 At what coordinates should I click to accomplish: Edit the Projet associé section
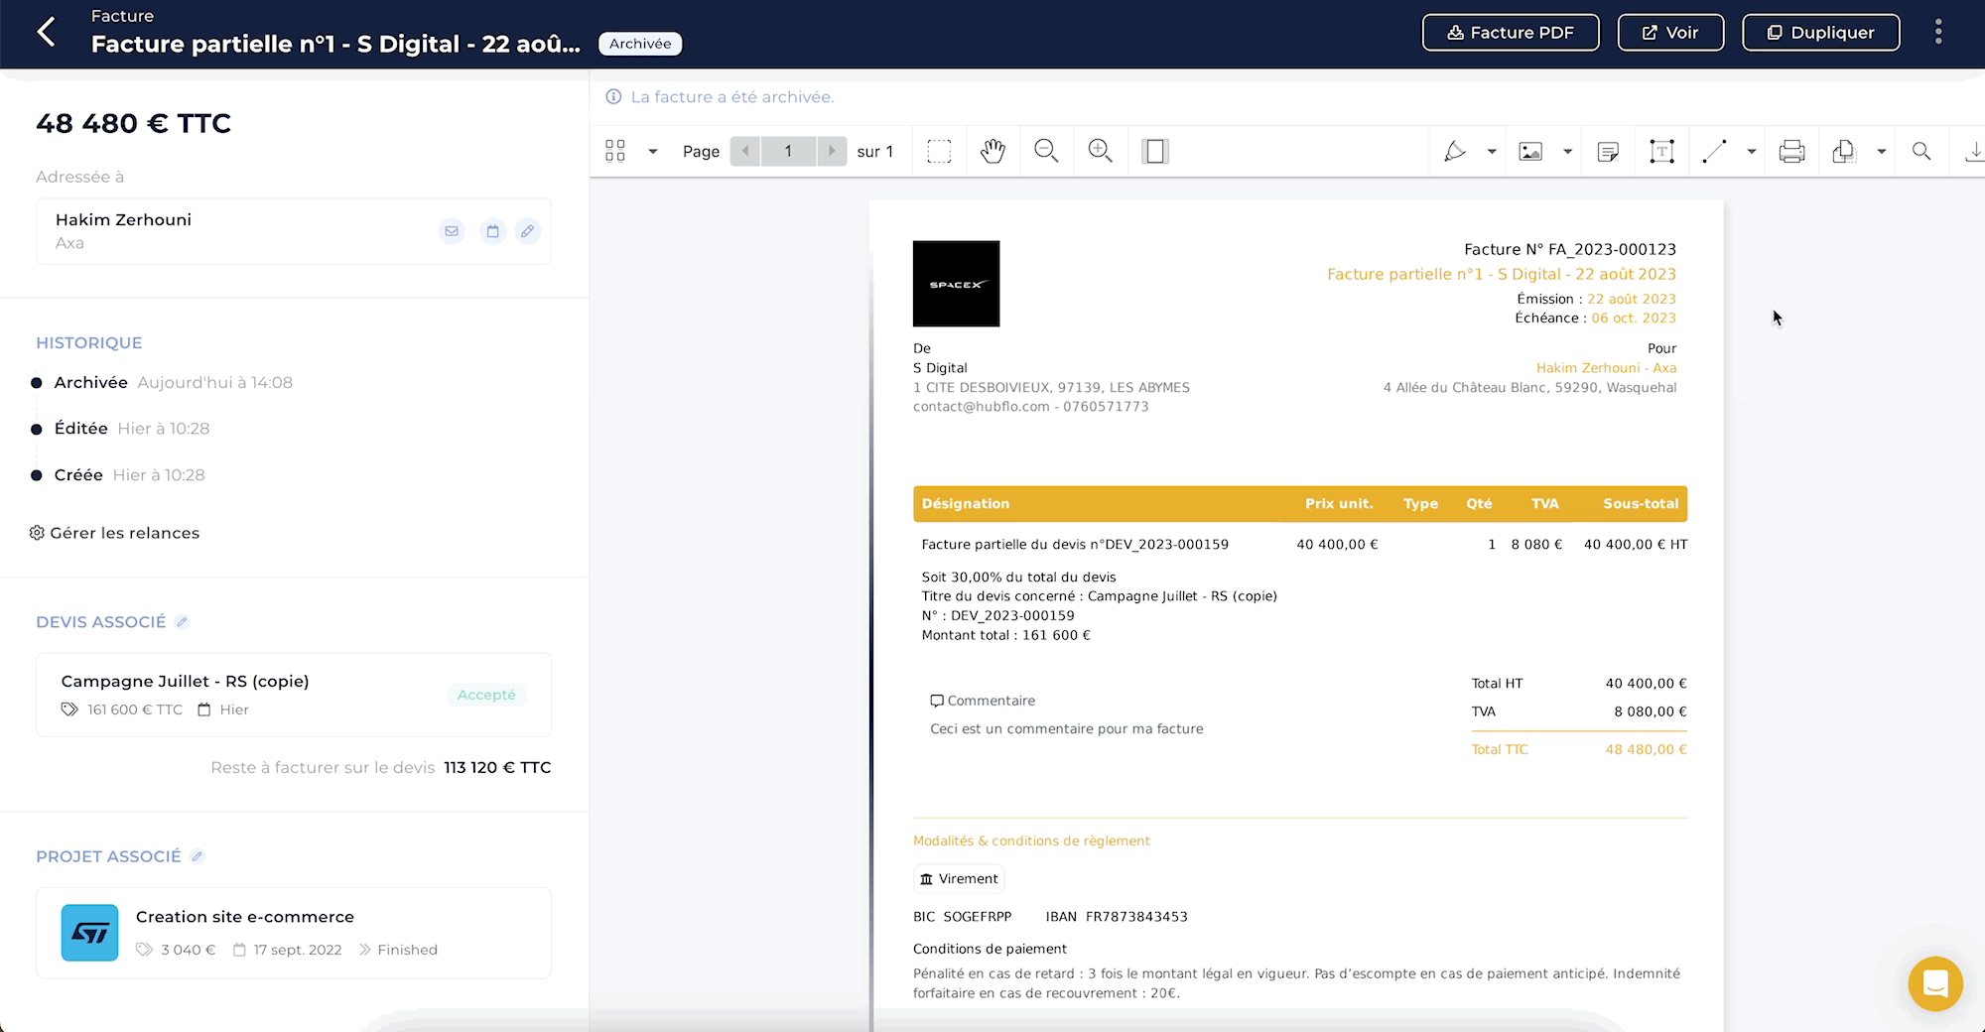coord(198,856)
